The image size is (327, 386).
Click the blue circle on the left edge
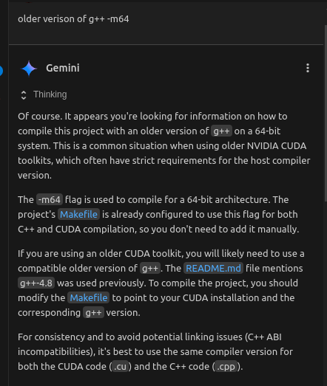1,71
